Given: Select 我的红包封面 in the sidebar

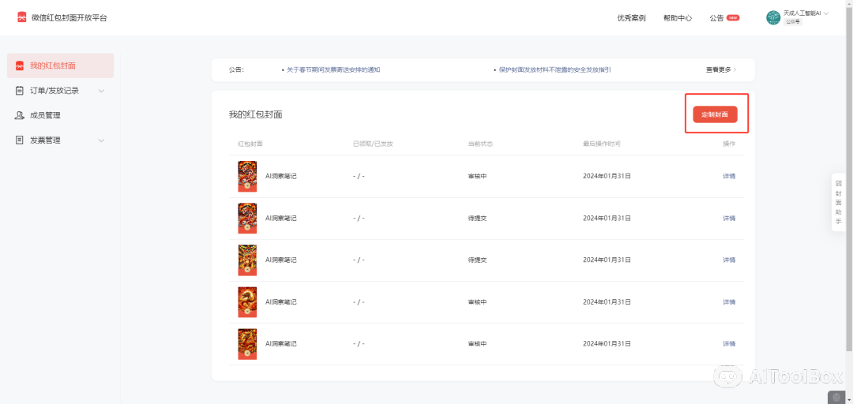Looking at the screenshot, I should click(x=60, y=65).
